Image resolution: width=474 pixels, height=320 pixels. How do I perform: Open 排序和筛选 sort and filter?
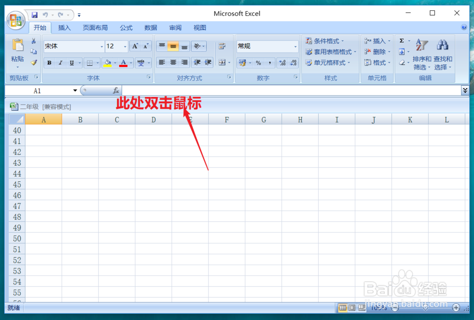pyautogui.click(x=422, y=54)
